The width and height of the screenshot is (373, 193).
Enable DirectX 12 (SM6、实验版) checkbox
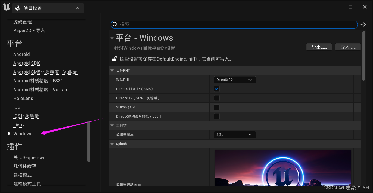coord(217,98)
